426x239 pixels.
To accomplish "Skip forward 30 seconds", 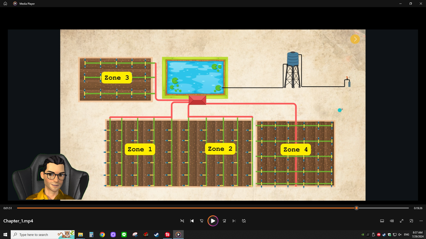I will 224,221.
